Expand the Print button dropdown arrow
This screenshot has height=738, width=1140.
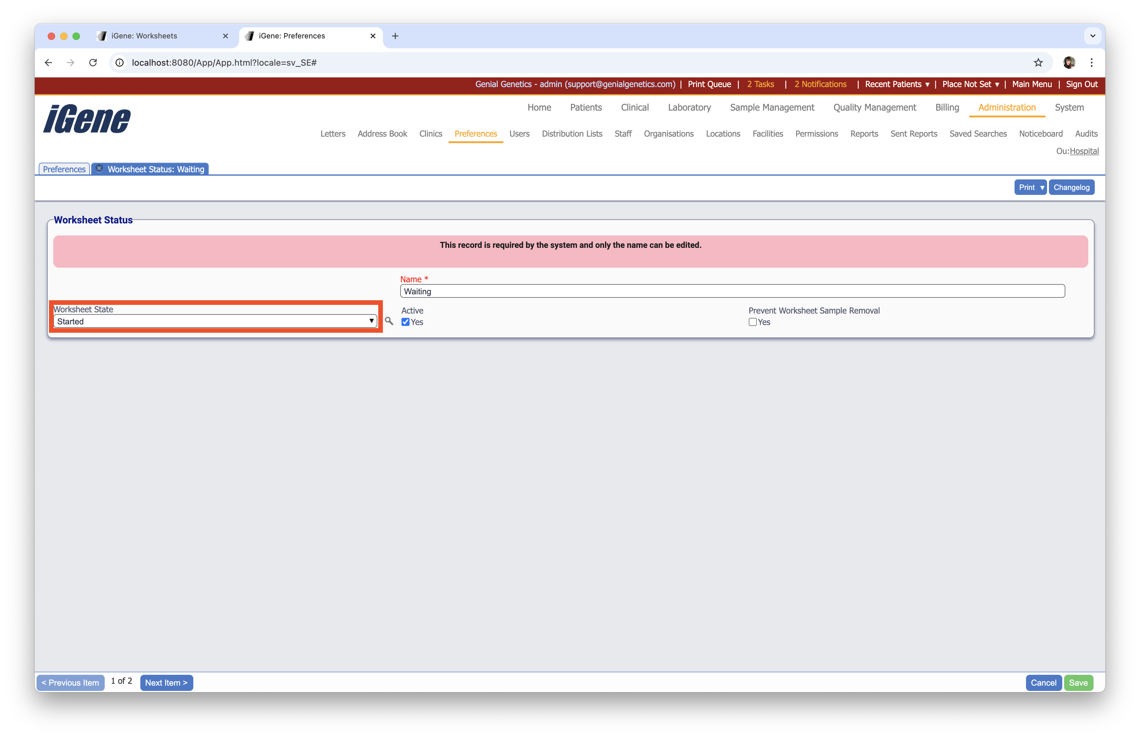click(x=1042, y=187)
